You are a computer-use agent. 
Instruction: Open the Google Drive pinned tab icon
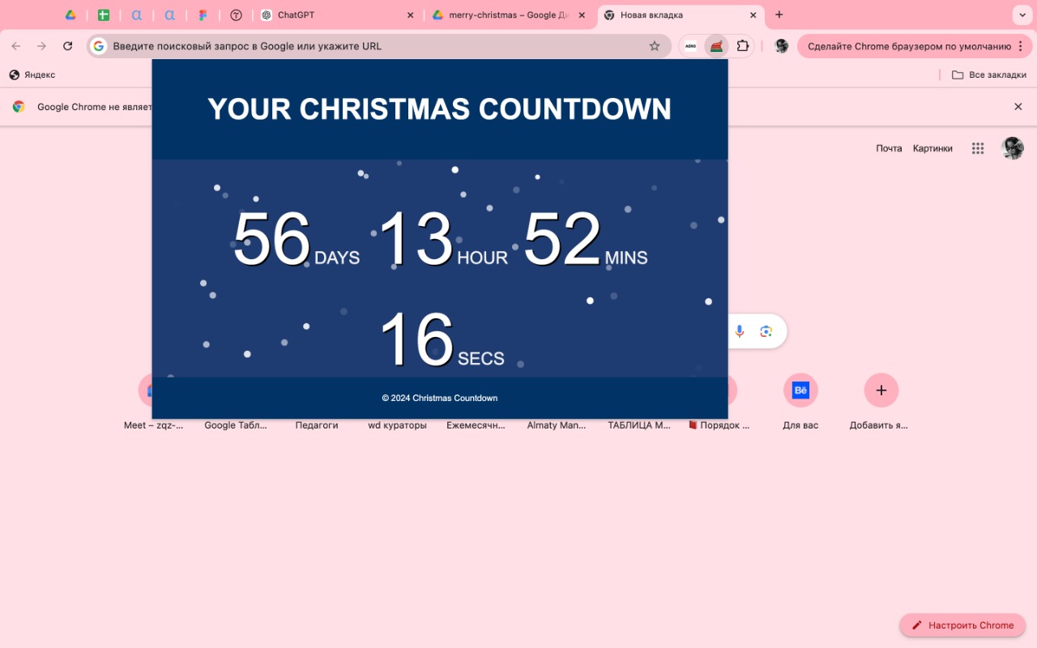70,15
